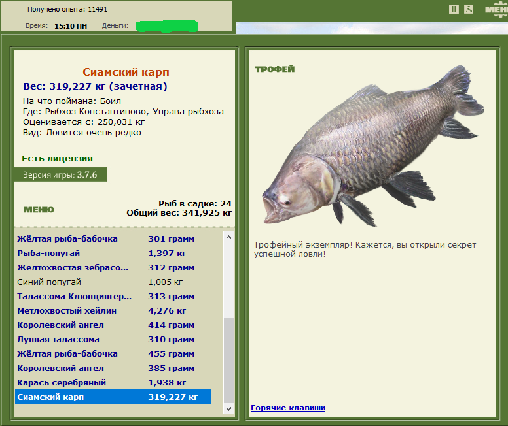Open the green МЕНЮ button above the fish list
This screenshot has height=426, width=508.
pos(39,210)
